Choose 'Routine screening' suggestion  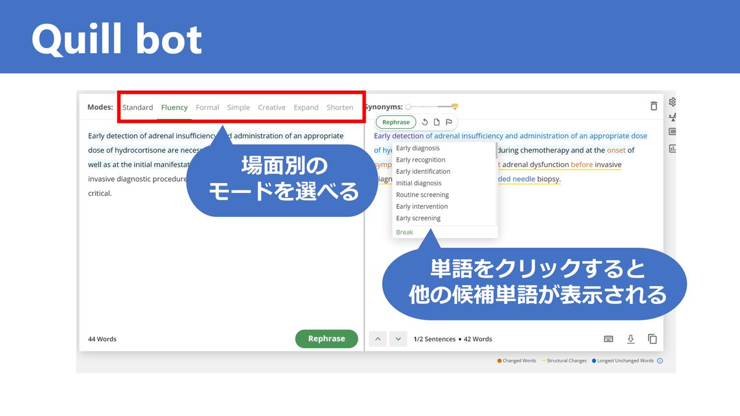coord(422,195)
